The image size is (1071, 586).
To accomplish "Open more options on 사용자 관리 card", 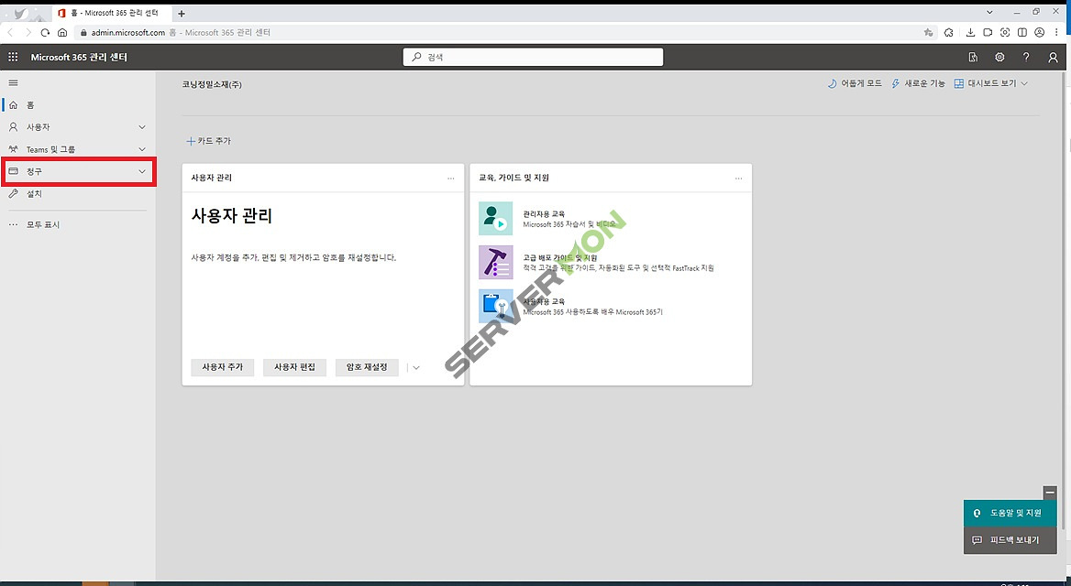I will pyautogui.click(x=451, y=178).
